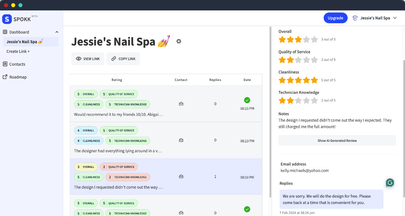This screenshot has width=405, height=216.
Task: Click the Upgrade button
Action: [335, 18]
